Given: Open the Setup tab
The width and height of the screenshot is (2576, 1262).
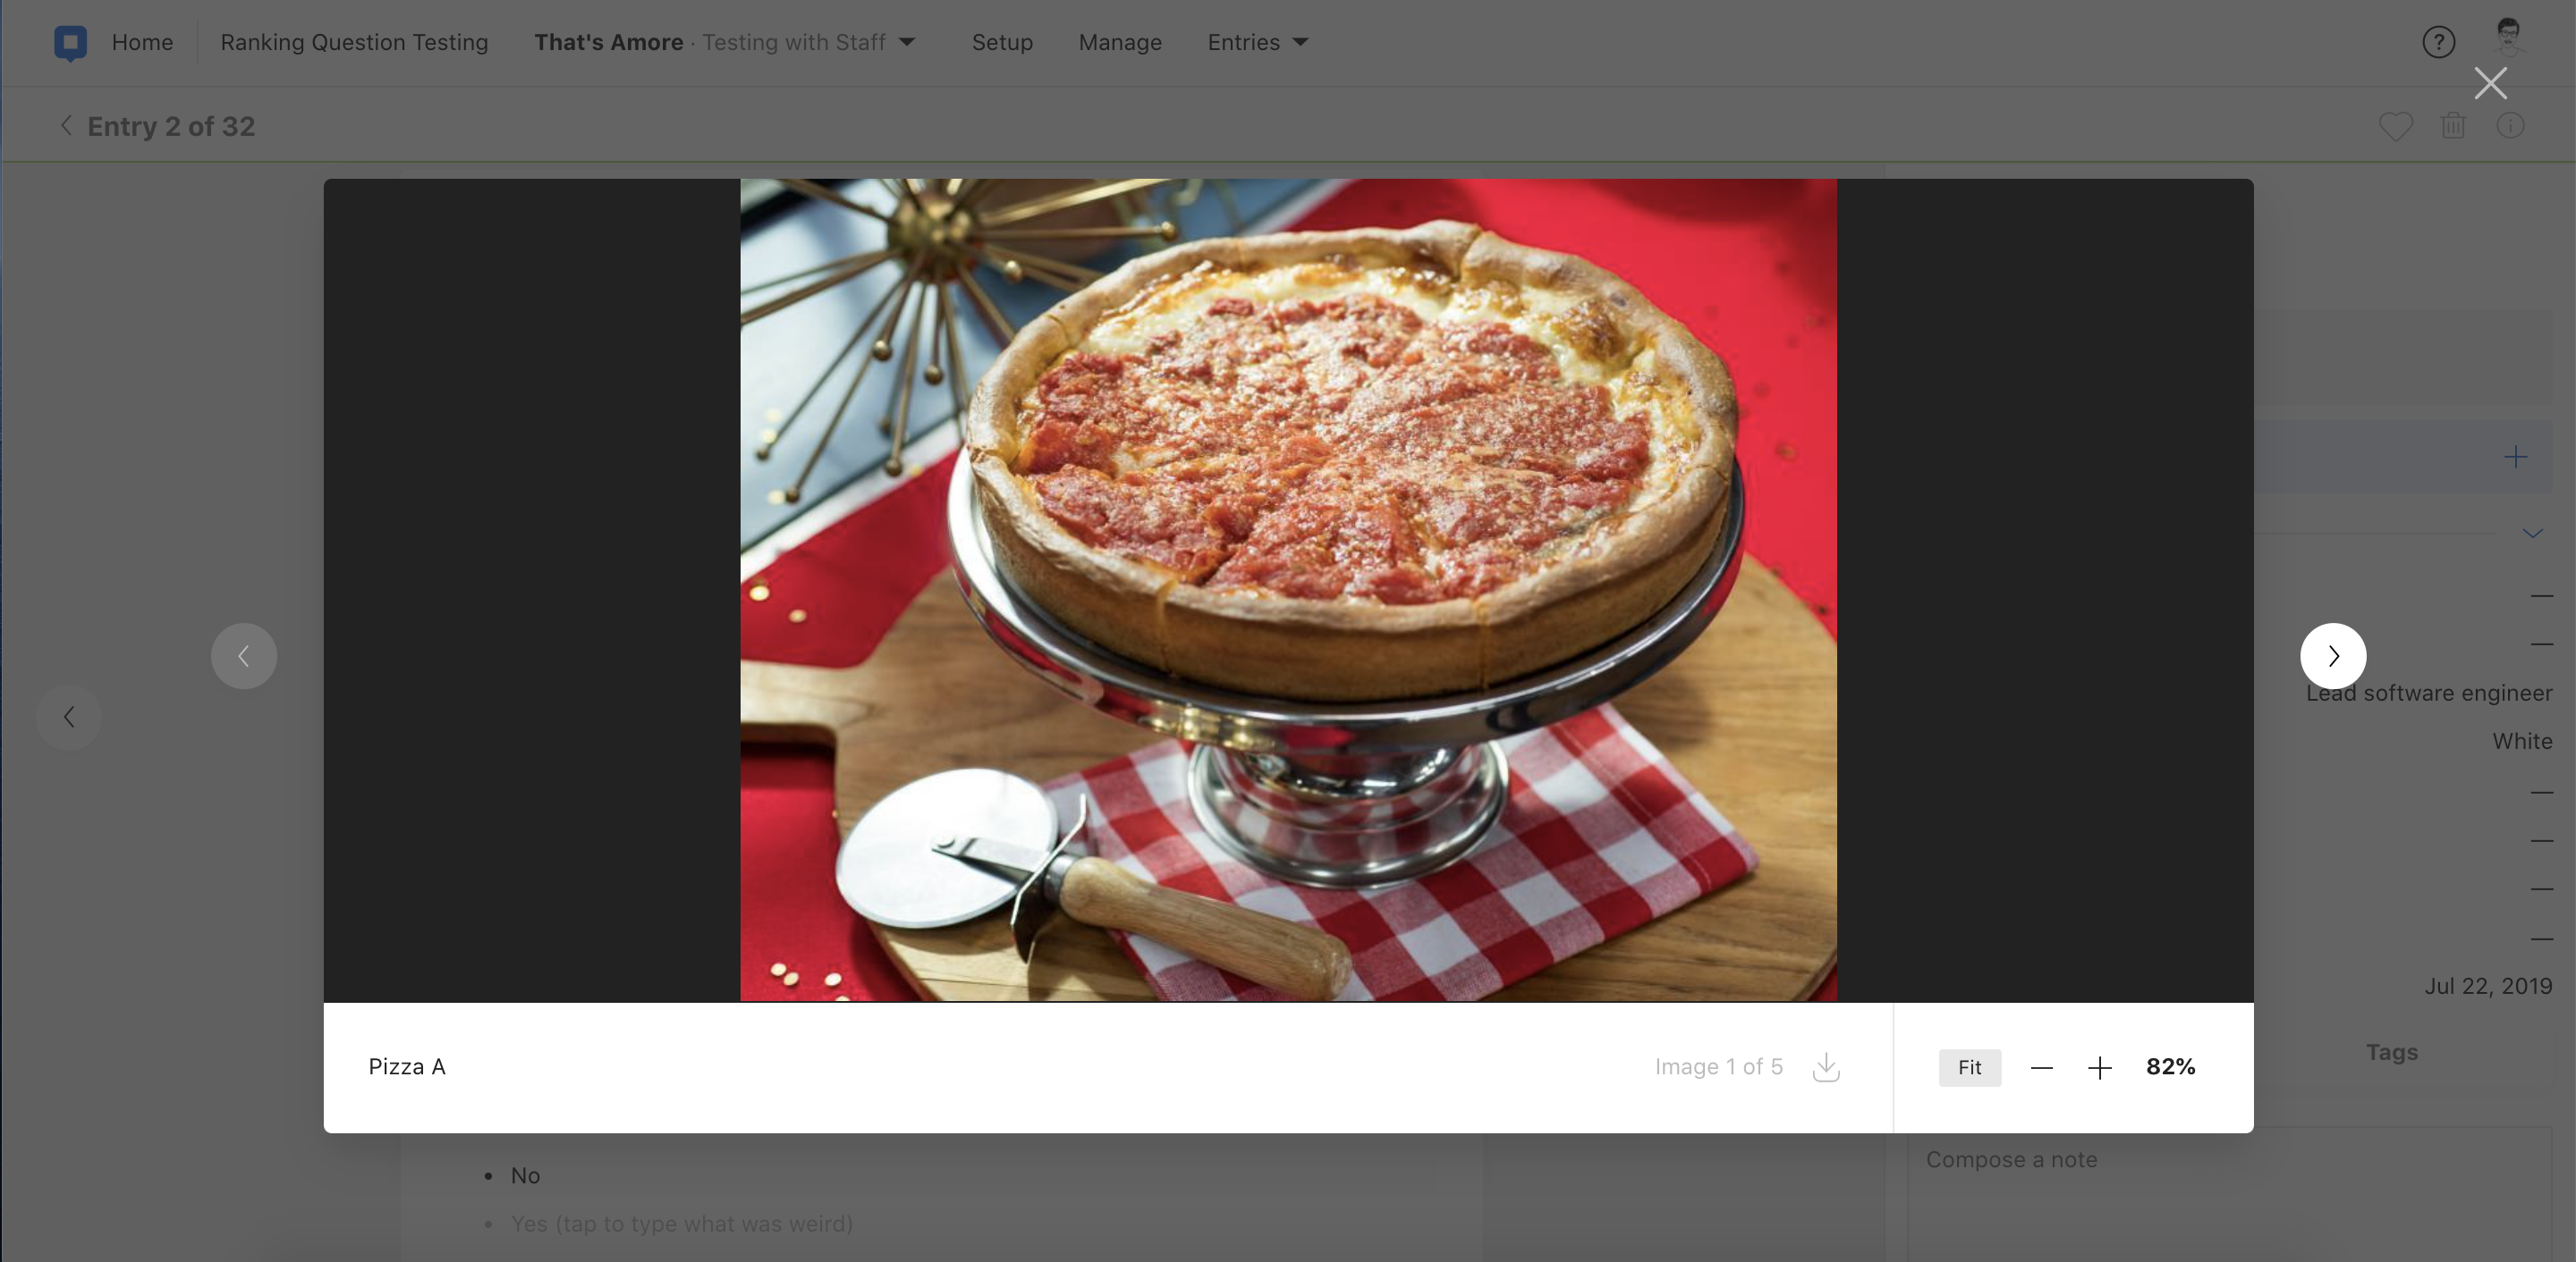Looking at the screenshot, I should 1002,42.
